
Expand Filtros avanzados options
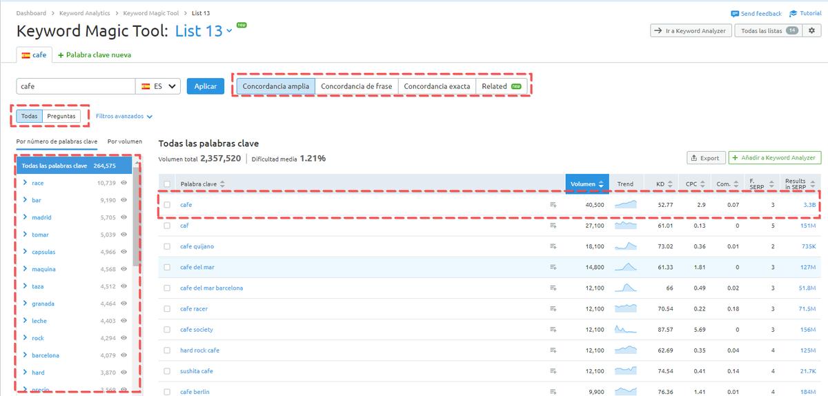(x=124, y=117)
